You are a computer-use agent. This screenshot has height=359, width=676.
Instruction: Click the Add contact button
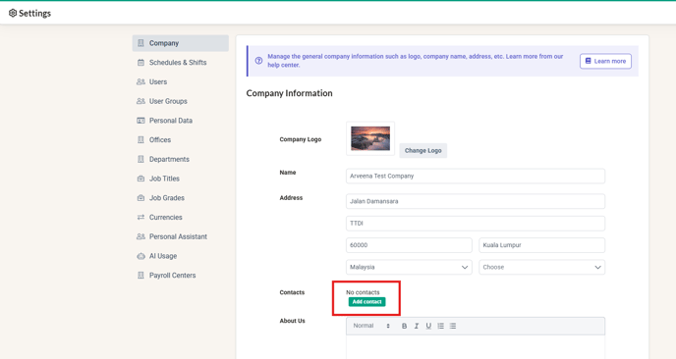pyautogui.click(x=366, y=302)
